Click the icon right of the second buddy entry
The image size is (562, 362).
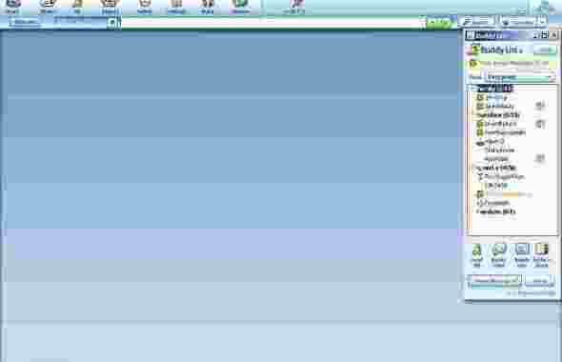pyautogui.click(x=540, y=106)
